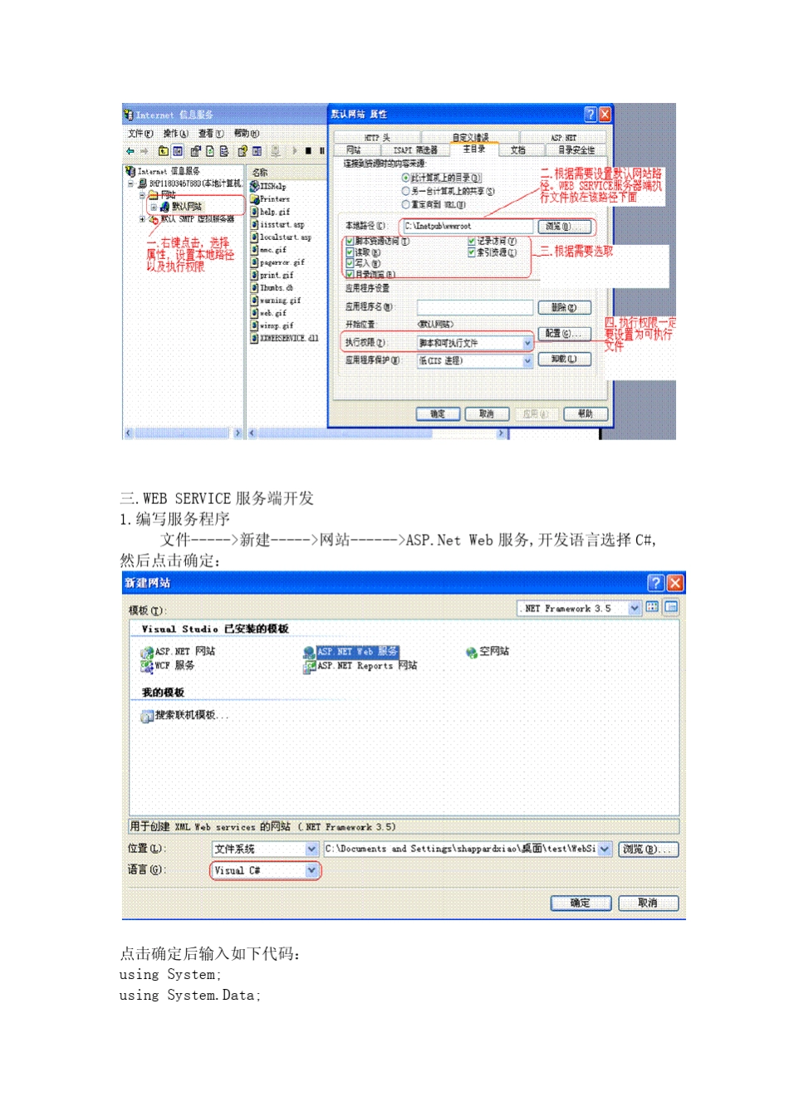The width and height of the screenshot is (789, 1116).
Task: Open 文件 menu in IIS manager
Action: [140, 133]
